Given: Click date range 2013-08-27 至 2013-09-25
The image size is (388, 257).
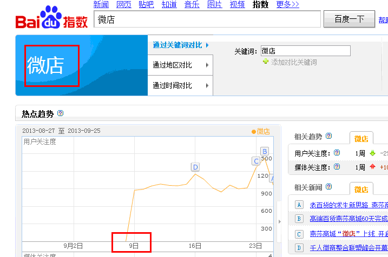Looking at the screenshot, I should pos(61,131).
